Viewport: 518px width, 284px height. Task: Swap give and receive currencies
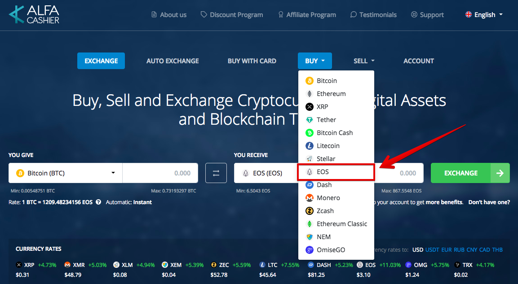(x=216, y=173)
